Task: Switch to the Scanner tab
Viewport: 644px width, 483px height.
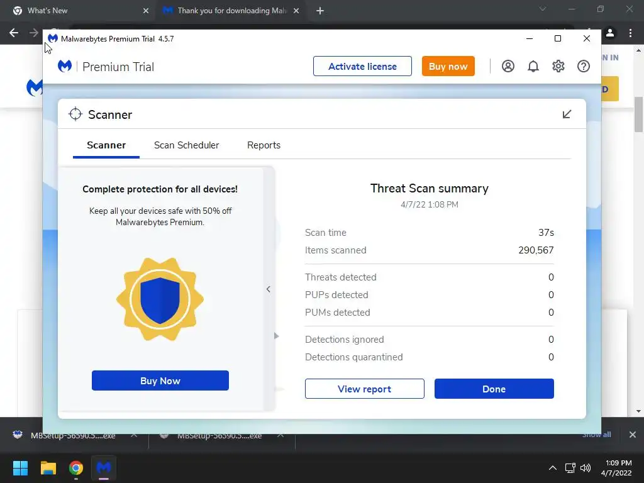Action: pos(106,145)
